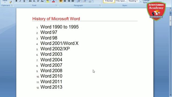The width and height of the screenshot is (172, 97).
Task: Click the list item 'Word 2013'
Action: [51, 87]
